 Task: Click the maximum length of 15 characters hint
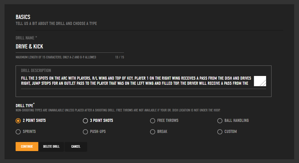tap(56, 57)
